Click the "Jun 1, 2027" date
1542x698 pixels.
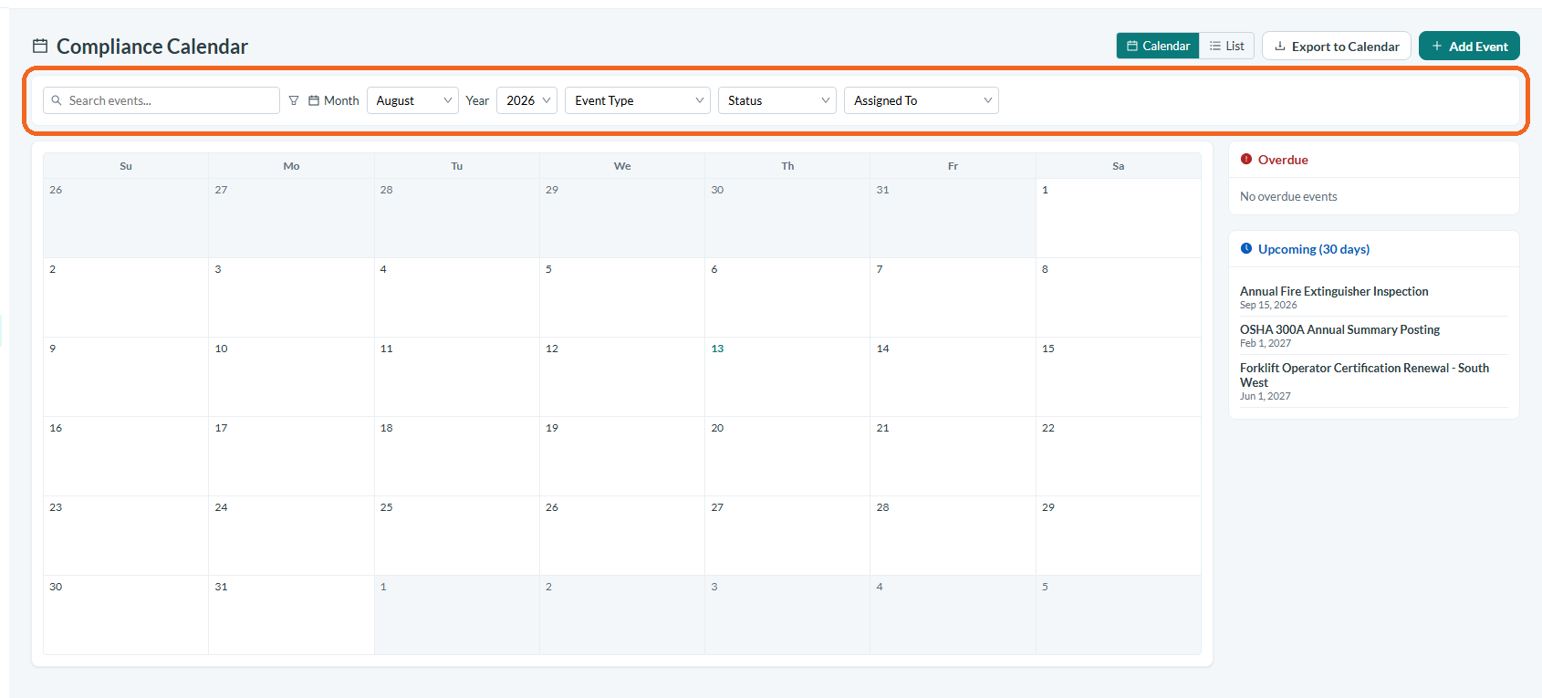1266,396
